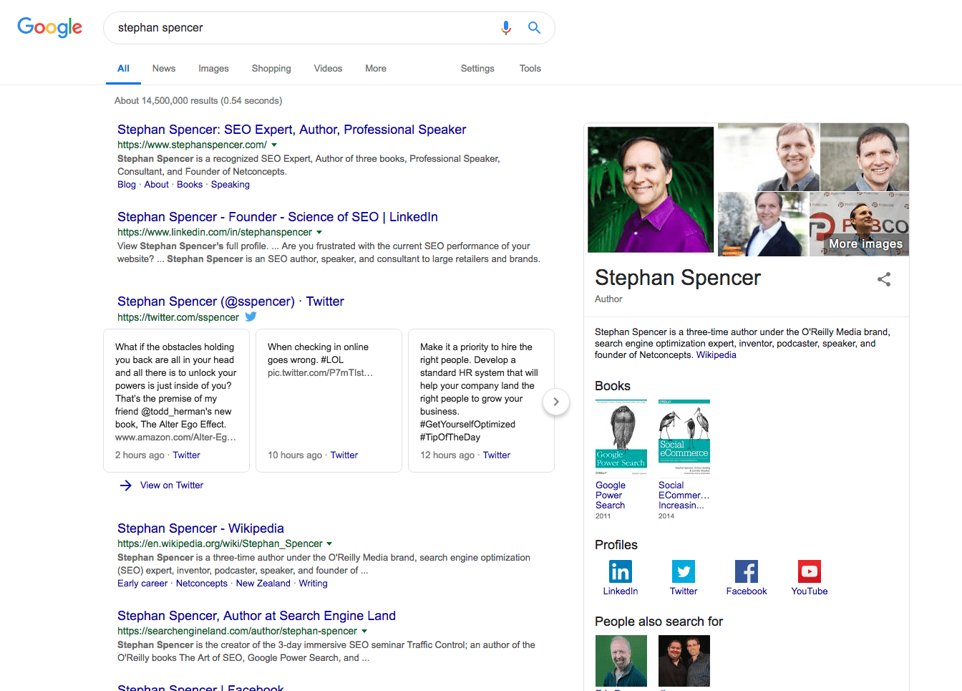Open the More search categories menu
The height and width of the screenshot is (691, 962).
[x=376, y=69]
